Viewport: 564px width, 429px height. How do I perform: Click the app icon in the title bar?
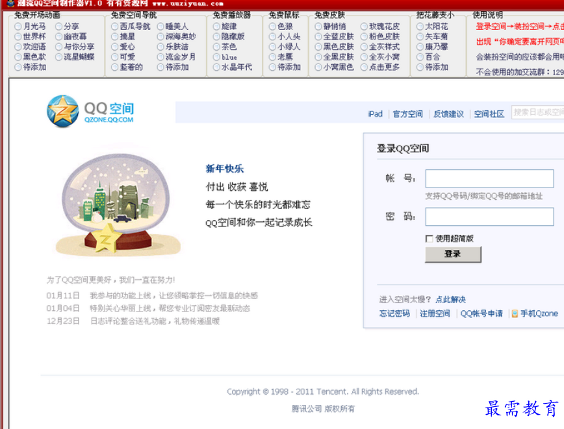(10, 4)
